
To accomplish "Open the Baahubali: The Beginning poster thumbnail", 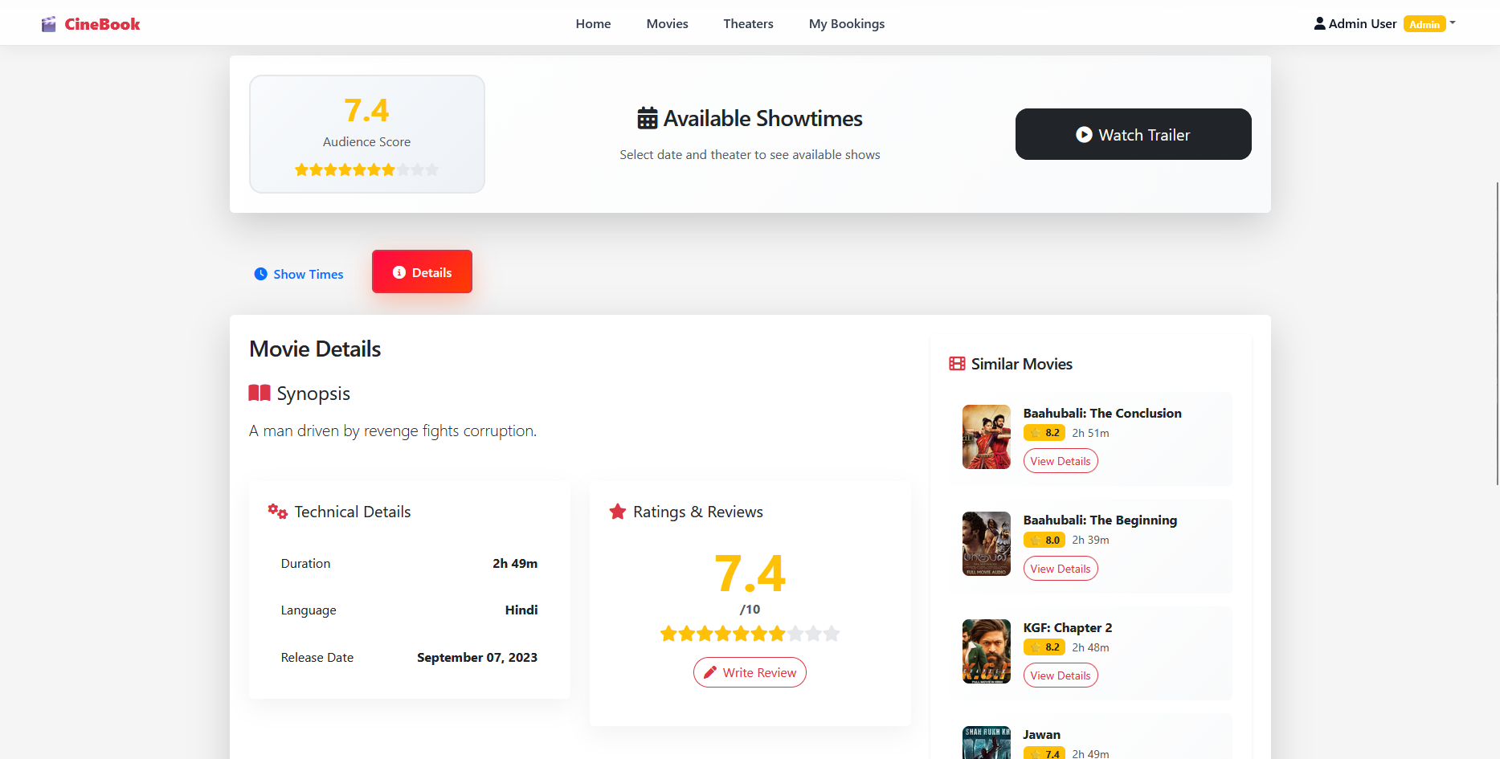I will tap(986, 544).
